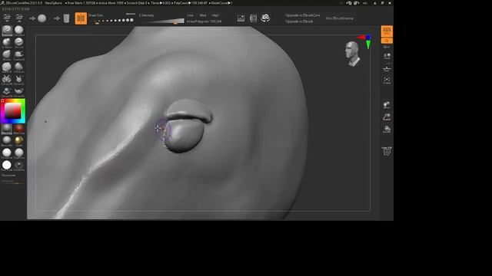
Task: Toggle the Persp perspective button
Action: pyautogui.click(x=387, y=31)
